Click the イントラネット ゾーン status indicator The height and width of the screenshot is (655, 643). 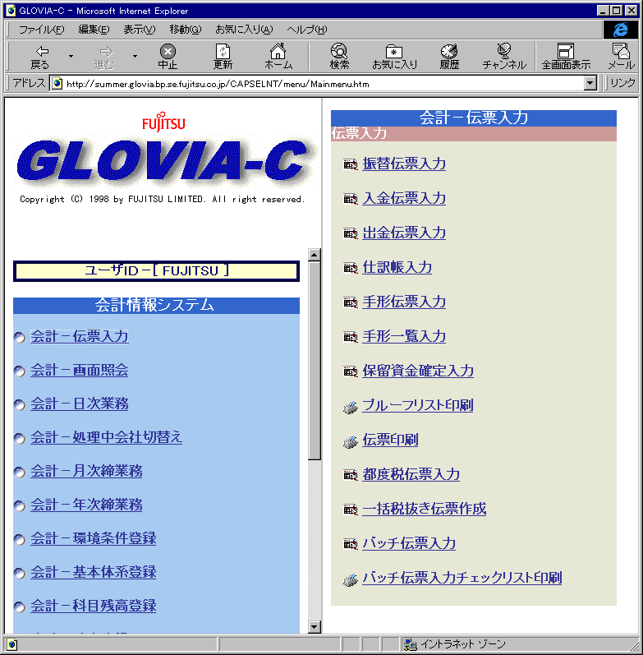click(455, 644)
